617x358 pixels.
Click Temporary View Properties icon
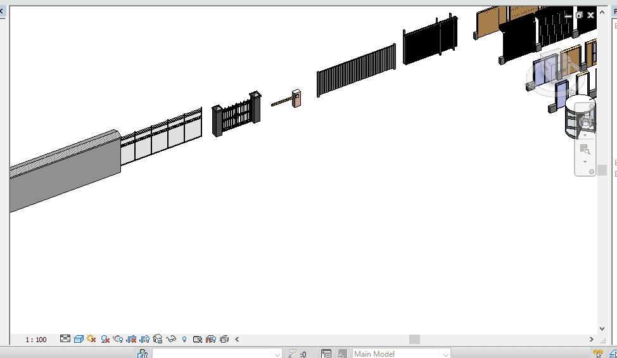pyautogui.click(x=197, y=339)
